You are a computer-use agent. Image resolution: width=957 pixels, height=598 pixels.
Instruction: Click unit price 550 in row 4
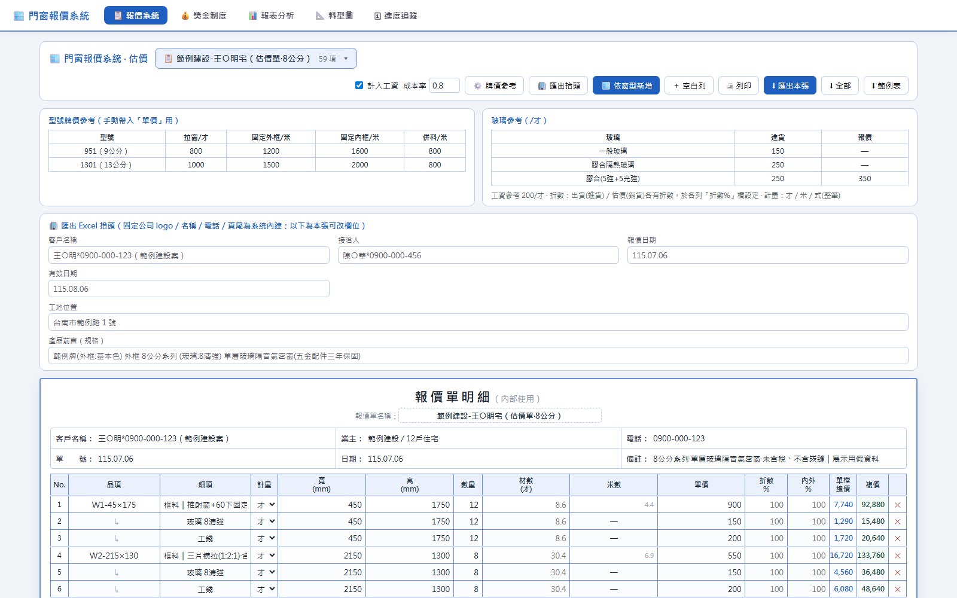701,556
